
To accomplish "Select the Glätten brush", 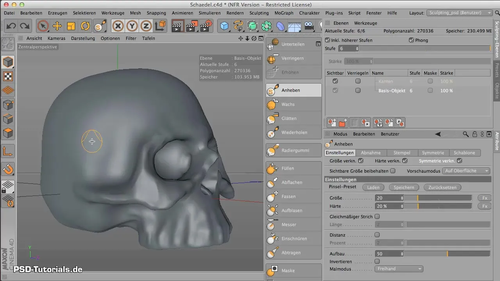I will 294,118.
